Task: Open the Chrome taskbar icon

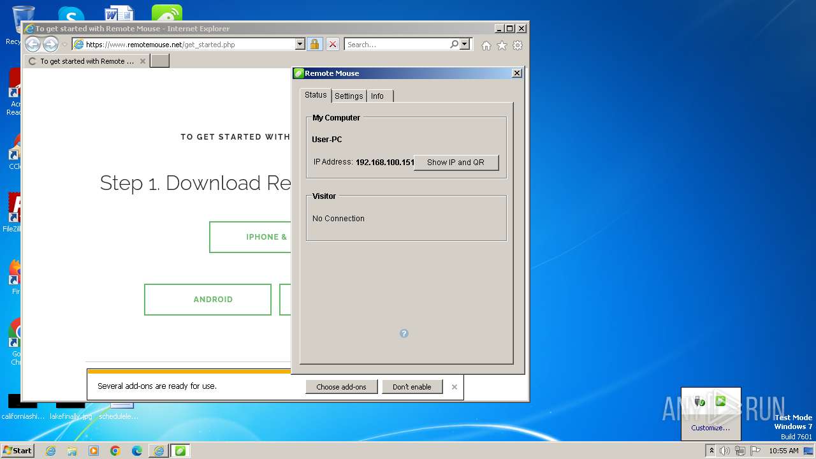Action: click(x=115, y=451)
